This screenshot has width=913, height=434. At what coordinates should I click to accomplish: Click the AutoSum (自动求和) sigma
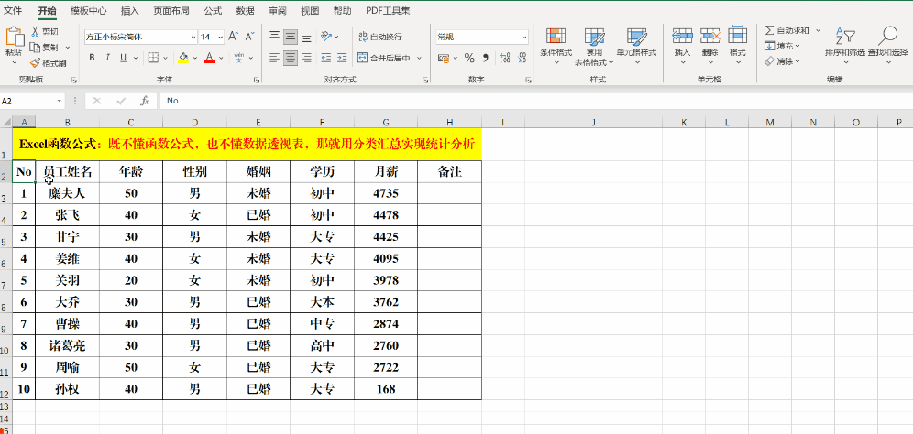point(769,30)
